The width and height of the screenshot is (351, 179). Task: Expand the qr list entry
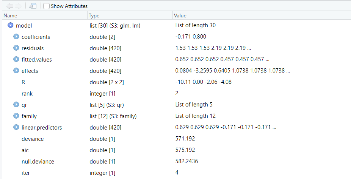16,105
